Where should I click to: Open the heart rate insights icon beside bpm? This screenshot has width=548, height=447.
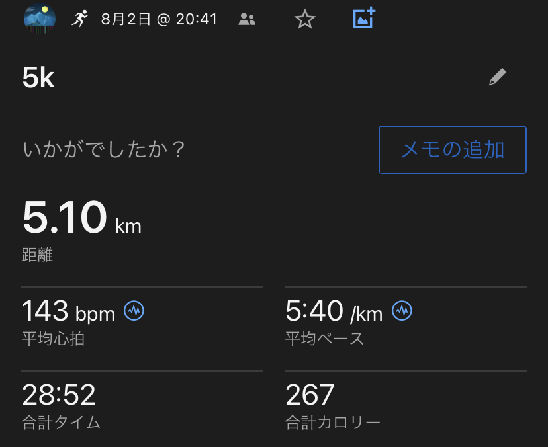[134, 310]
